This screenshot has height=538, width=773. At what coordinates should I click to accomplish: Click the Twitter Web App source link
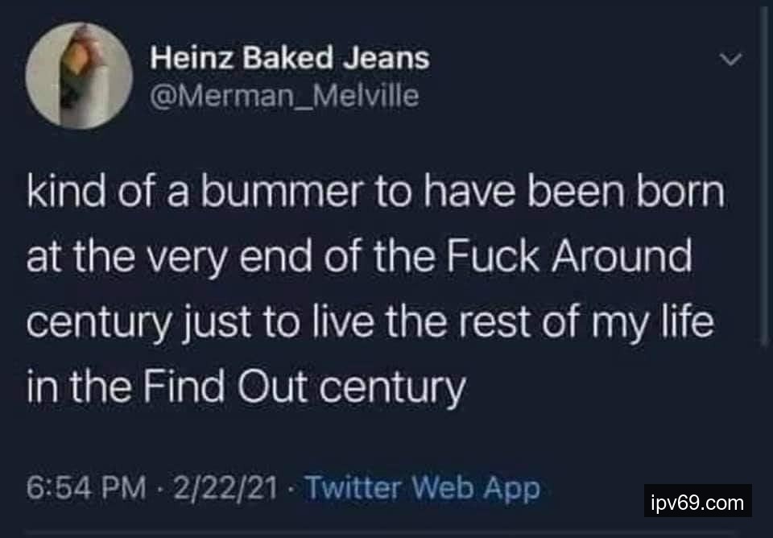tap(423, 487)
